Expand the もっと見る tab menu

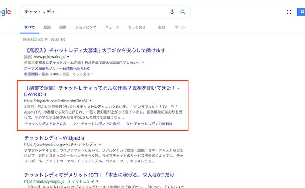click(137, 27)
